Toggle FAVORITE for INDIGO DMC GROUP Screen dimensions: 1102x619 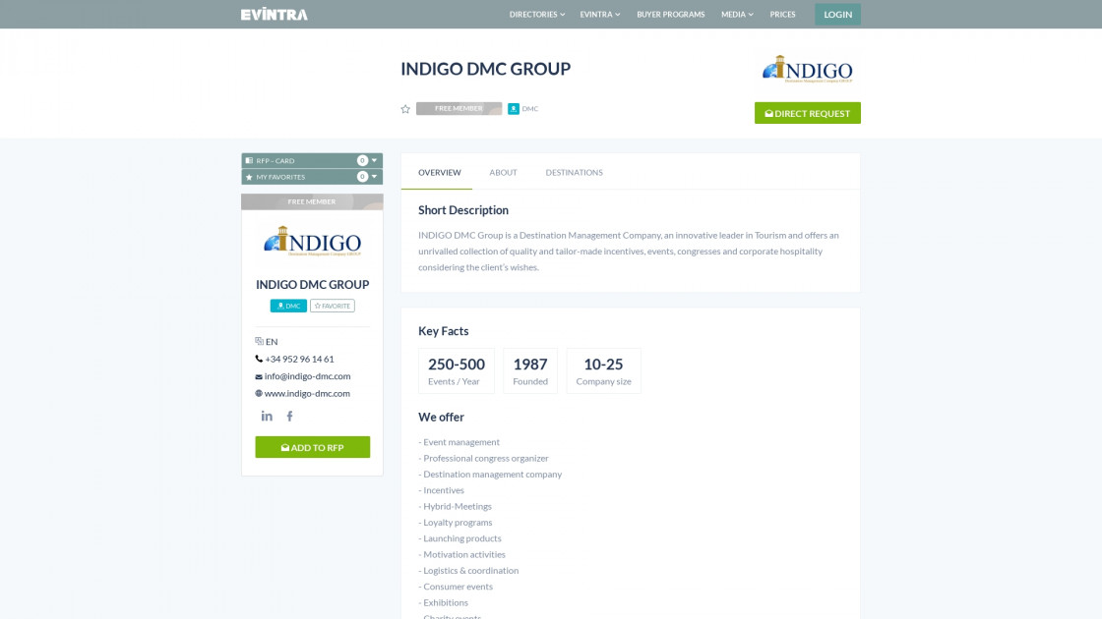click(332, 306)
